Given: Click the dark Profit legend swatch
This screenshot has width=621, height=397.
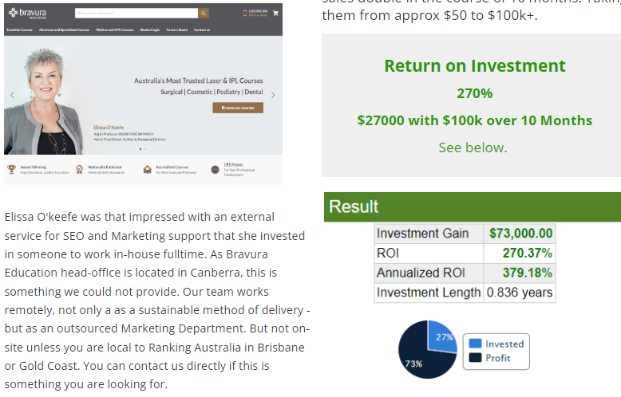Looking at the screenshot, I should 475,358.
